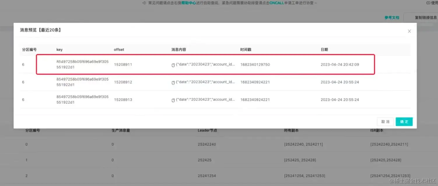Click the key column header

pyautogui.click(x=59, y=50)
